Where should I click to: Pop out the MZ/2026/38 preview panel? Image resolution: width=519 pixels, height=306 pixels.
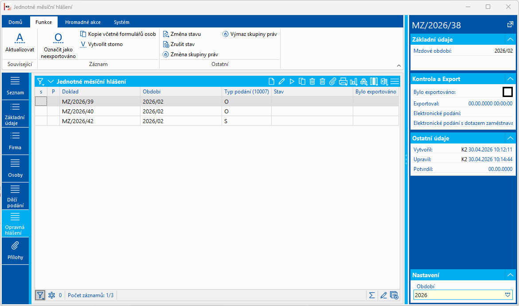coord(510,24)
